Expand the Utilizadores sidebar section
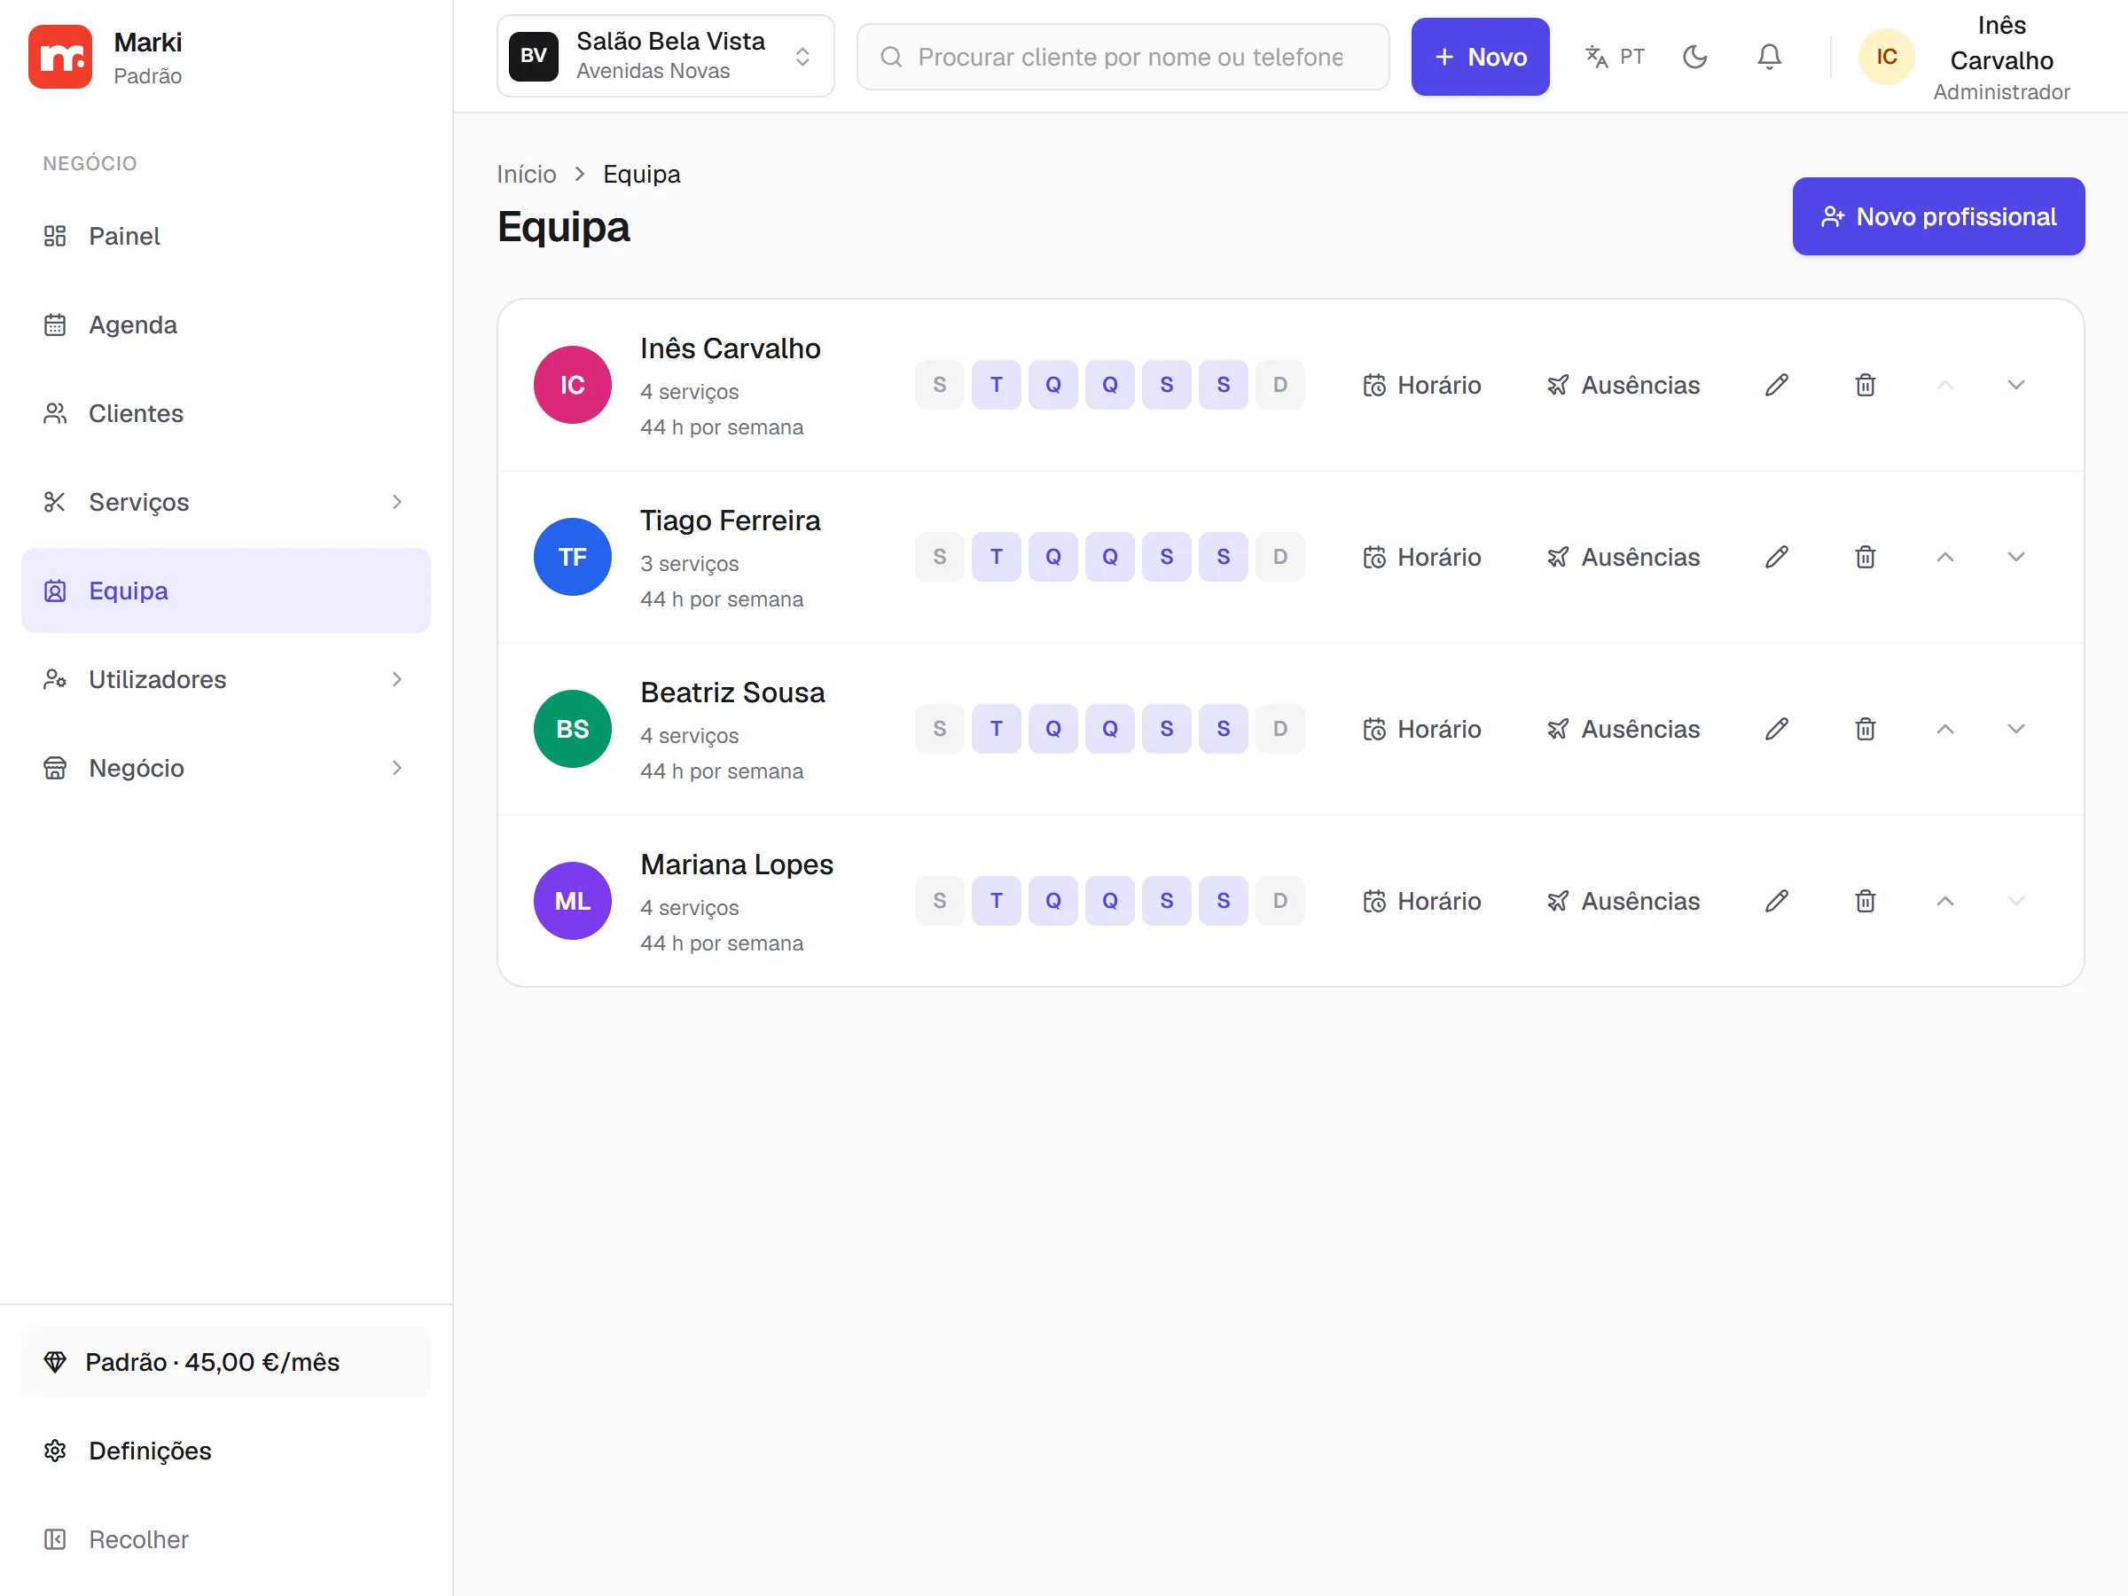The width and height of the screenshot is (2128, 1596). tap(225, 679)
